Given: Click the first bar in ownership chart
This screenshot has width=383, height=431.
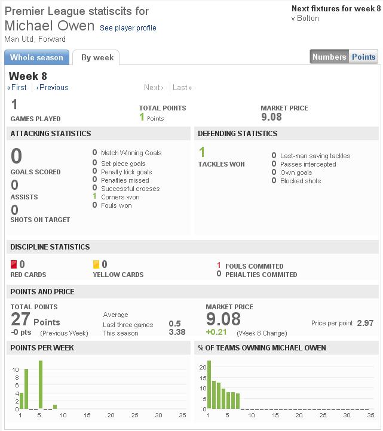Looking at the screenshot, I should 209,385.
